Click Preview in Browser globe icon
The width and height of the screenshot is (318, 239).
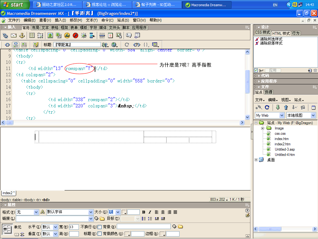[x=114, y=45]
